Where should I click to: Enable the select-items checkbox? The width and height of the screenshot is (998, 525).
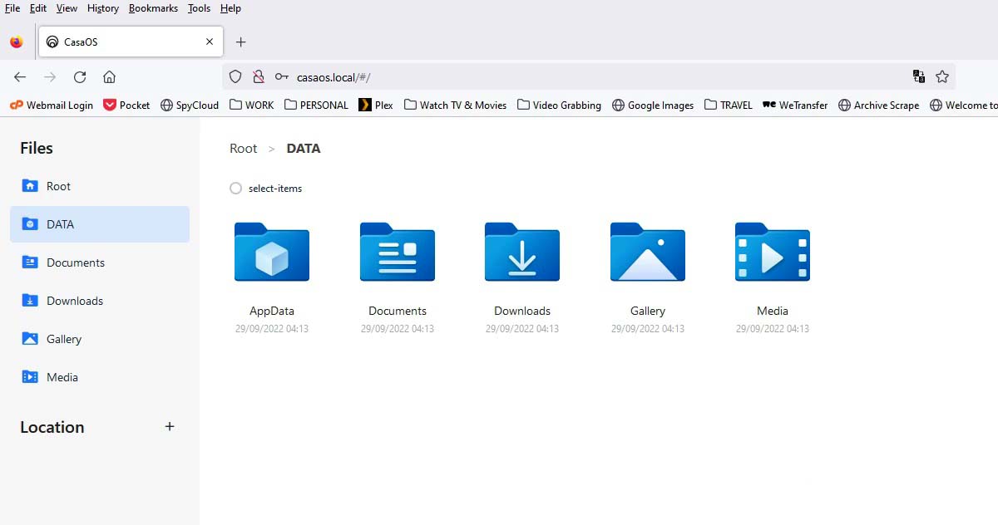[235, 188]
